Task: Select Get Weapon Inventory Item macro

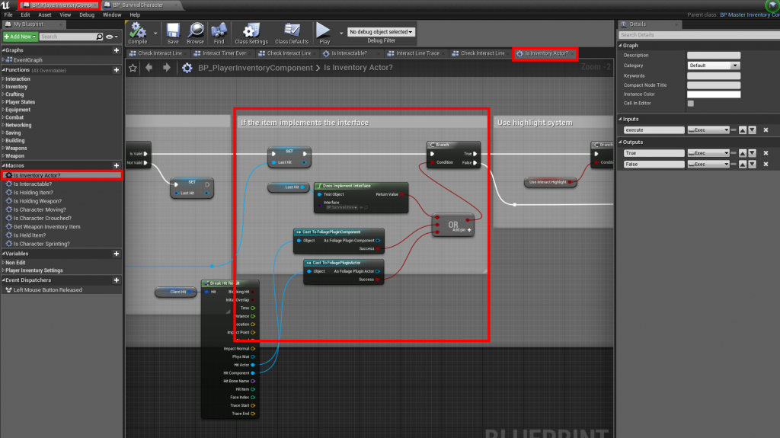Action: pyautogui.click(x=46, y=227)
